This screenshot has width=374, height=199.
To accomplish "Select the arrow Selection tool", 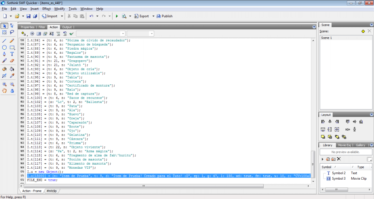I will (4, 26).
